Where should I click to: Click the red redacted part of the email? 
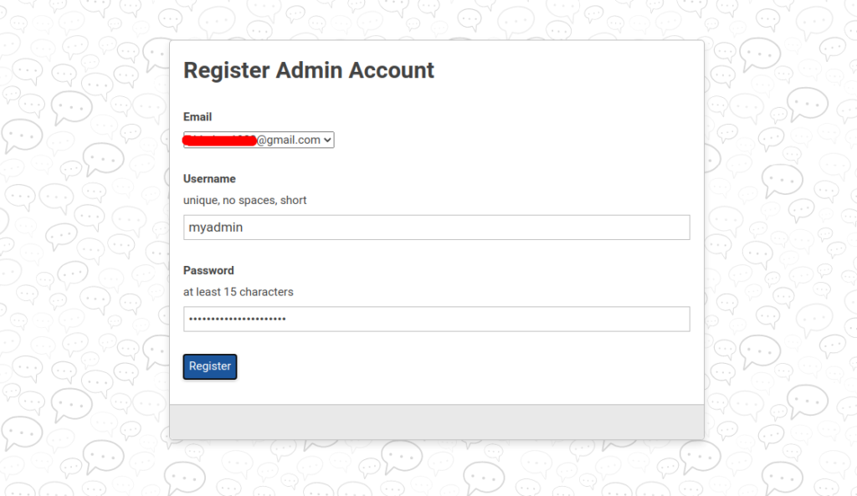tap(220, 141)
